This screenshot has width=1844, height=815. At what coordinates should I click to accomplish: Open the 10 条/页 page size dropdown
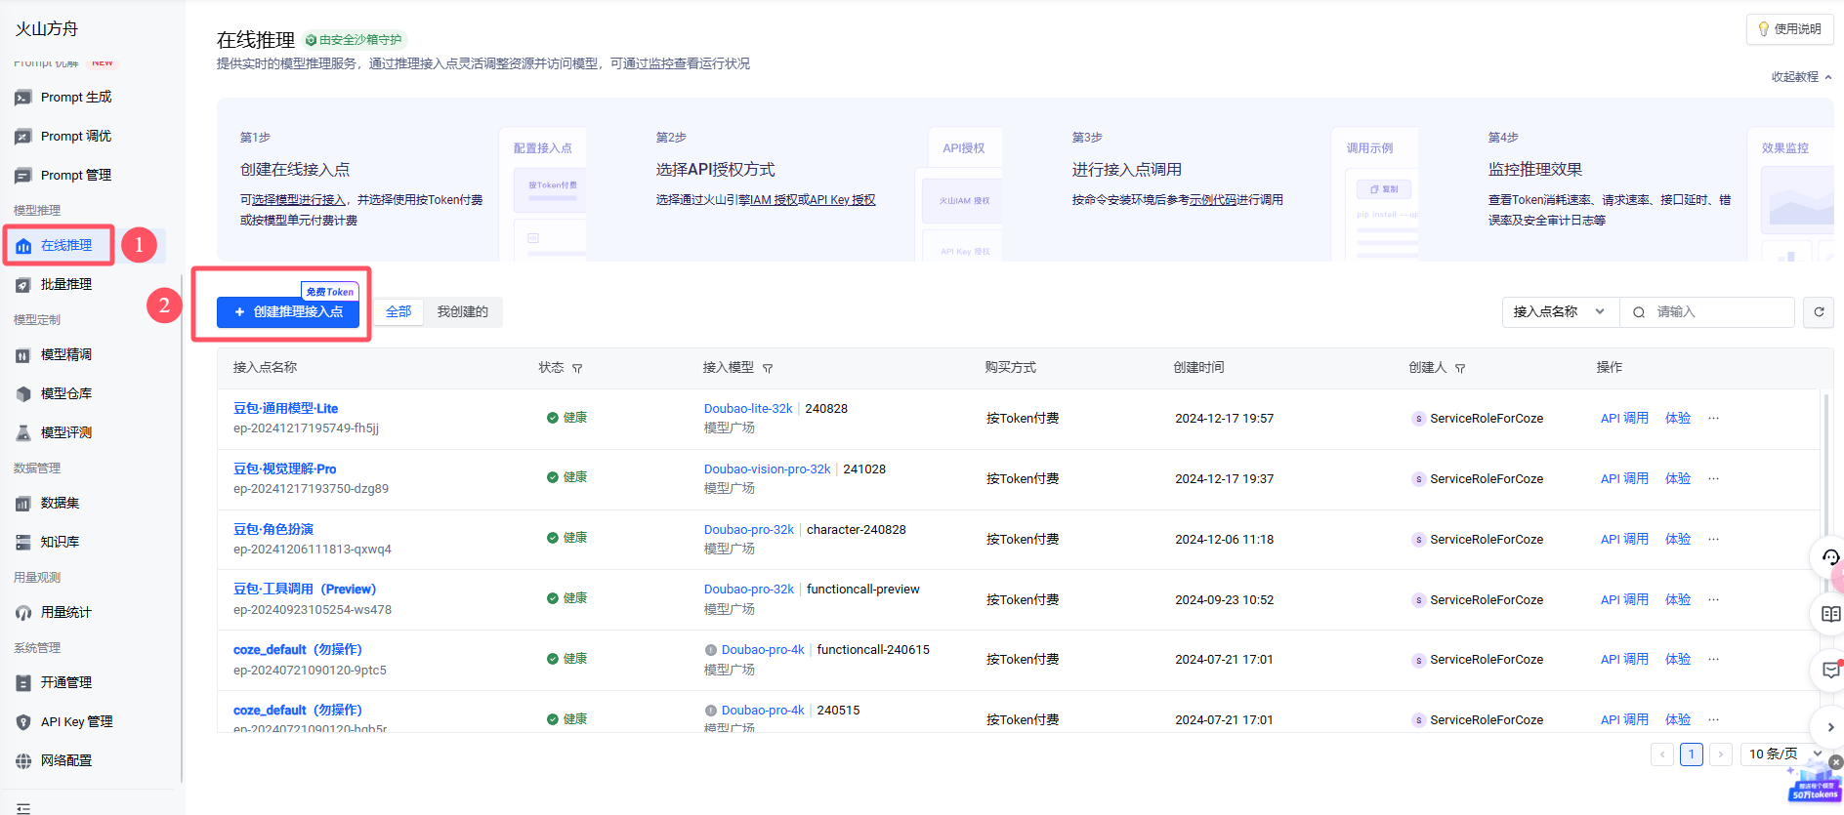(1783, 754)
